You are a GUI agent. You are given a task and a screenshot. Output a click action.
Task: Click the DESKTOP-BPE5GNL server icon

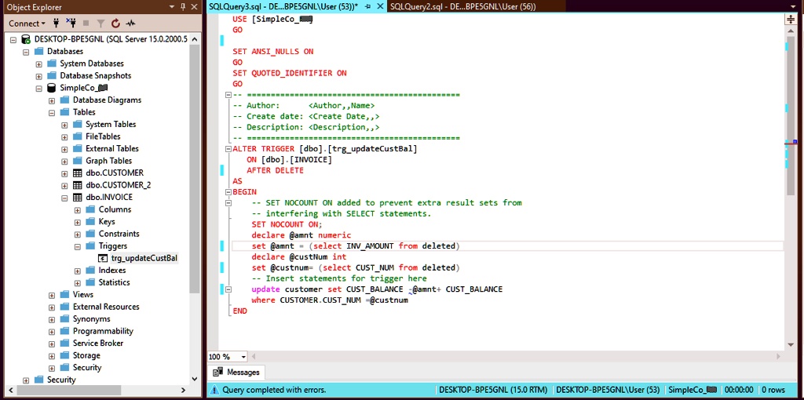click(x=26, y=39)
